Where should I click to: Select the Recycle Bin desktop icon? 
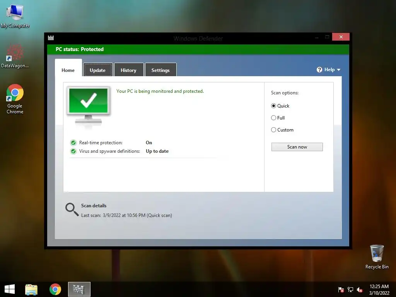pos(377,257)
